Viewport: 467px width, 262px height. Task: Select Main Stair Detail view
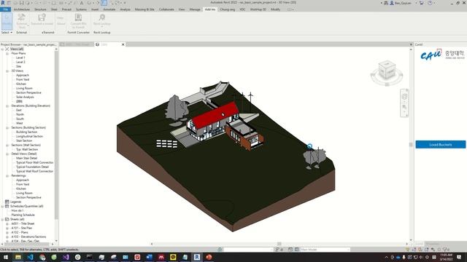point(26,159)
